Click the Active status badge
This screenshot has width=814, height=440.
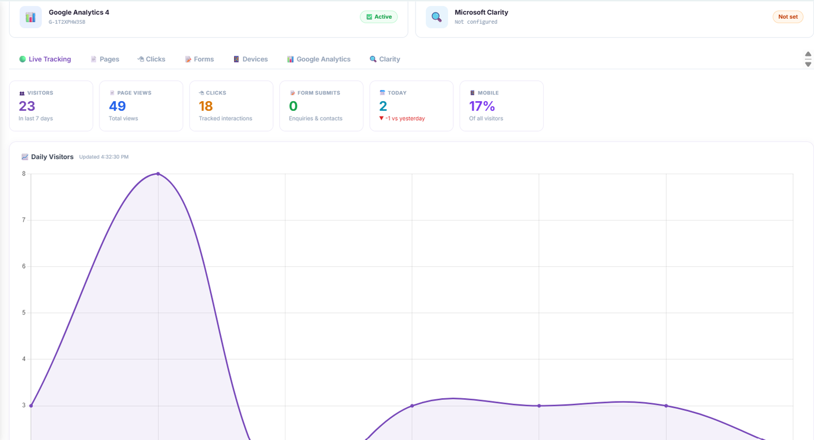tap(379, 17)
